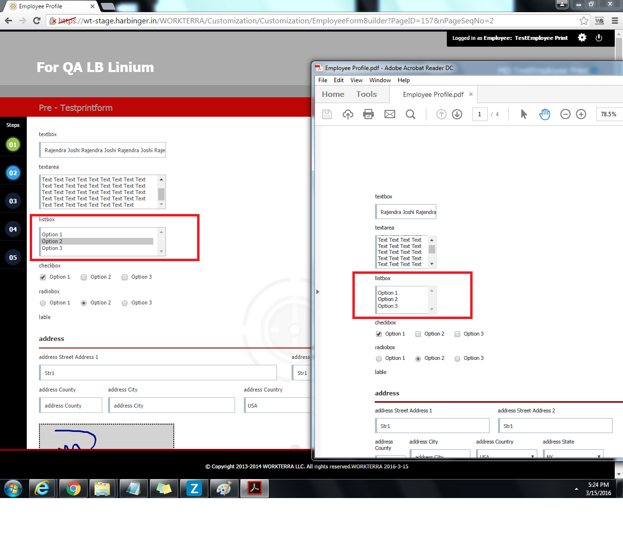The height and width of the screenshot is (535, 623).
Task: Select the Hand pan tool
Action: point(545,114)
